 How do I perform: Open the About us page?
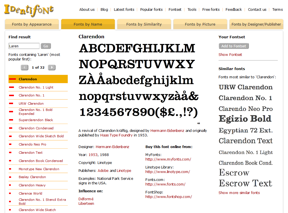click(87, 10)
